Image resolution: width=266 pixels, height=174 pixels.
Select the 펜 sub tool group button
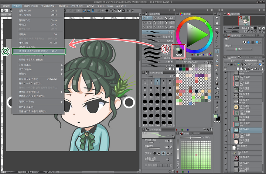click(147, 18)
